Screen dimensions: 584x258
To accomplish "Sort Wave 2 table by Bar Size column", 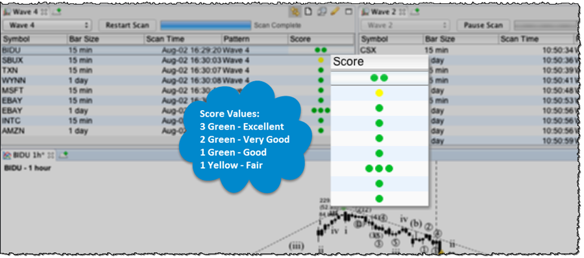I will pos(461,39).
